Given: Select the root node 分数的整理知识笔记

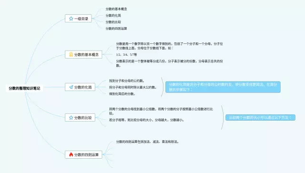Looking at the screenshot, I should [24, 88].
